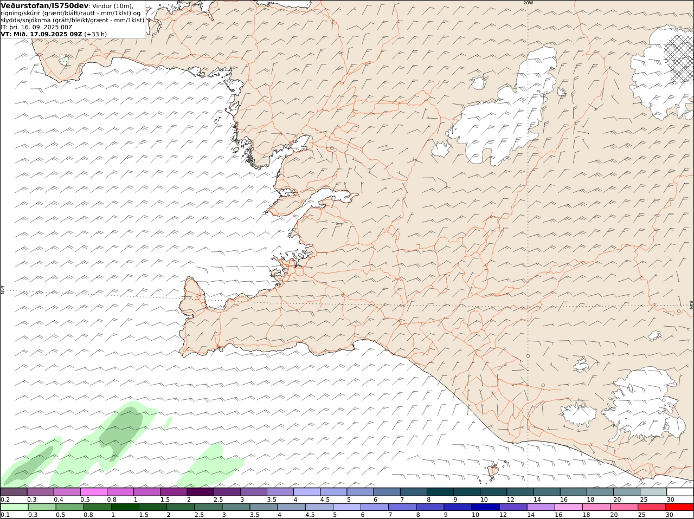Click the 'IT: þri. 16. 09. 2025 00Z' line
694x519 pixels.
[37, 27]
